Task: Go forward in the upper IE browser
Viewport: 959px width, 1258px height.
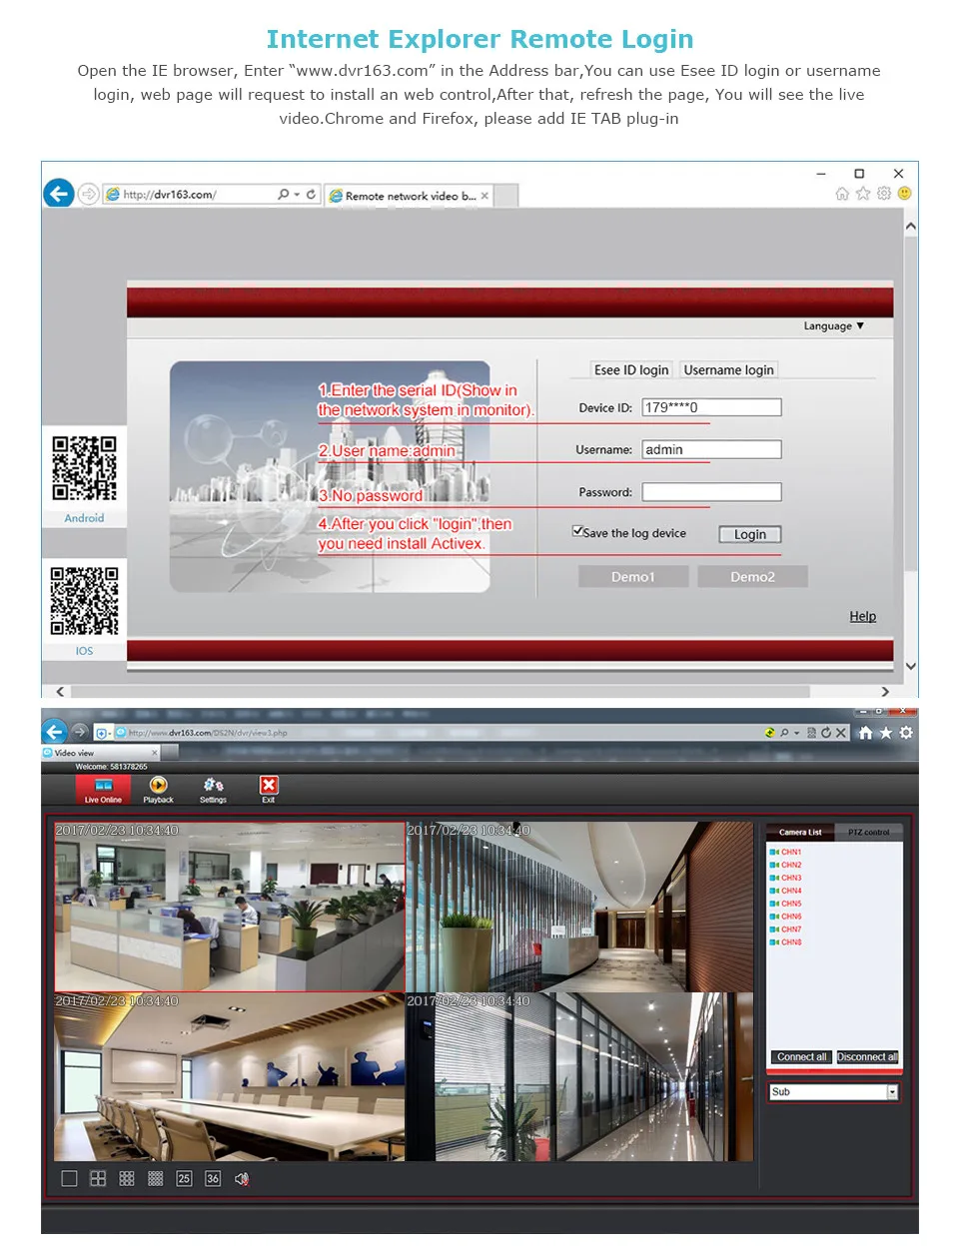Action: (x=88, y=194)
